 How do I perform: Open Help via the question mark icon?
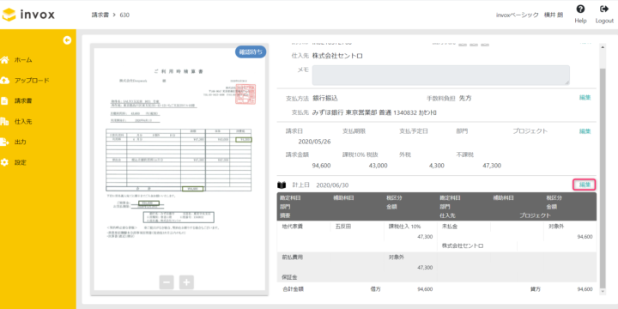(x=580, y=9)
